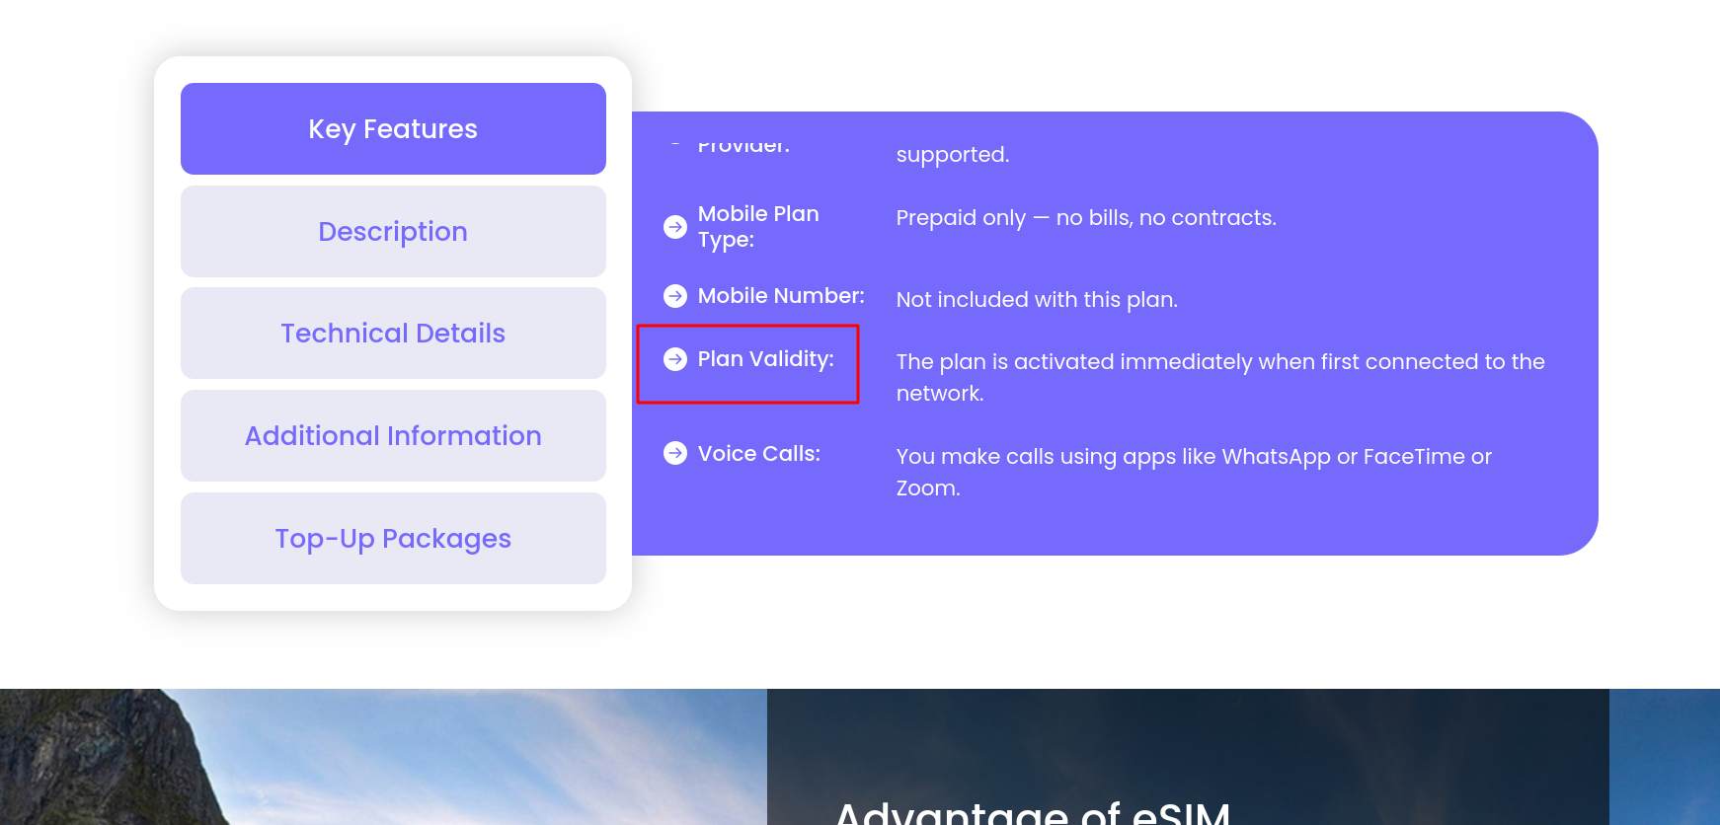Click the arrow icon beside Voice Calls

pos(675,453)
